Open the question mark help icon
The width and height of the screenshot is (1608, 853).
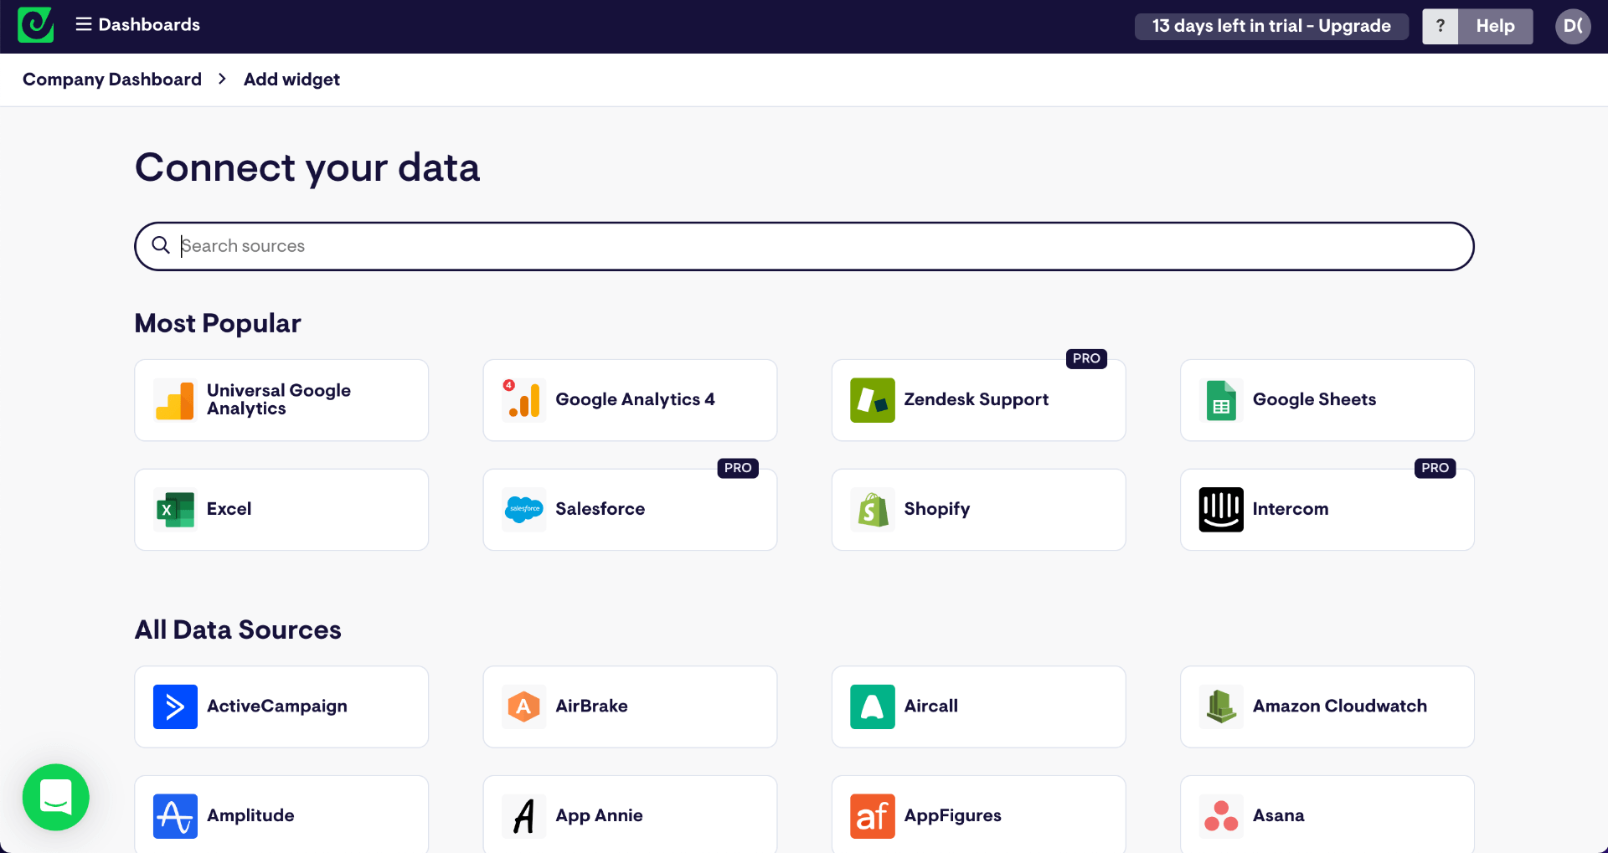click(1440, 26)
